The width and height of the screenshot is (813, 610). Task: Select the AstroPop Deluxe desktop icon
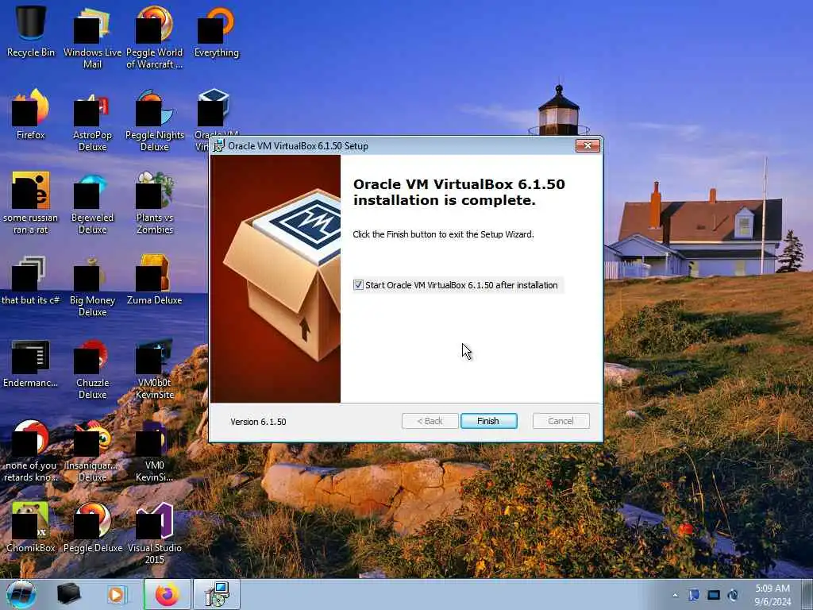(x=92, y=121)
